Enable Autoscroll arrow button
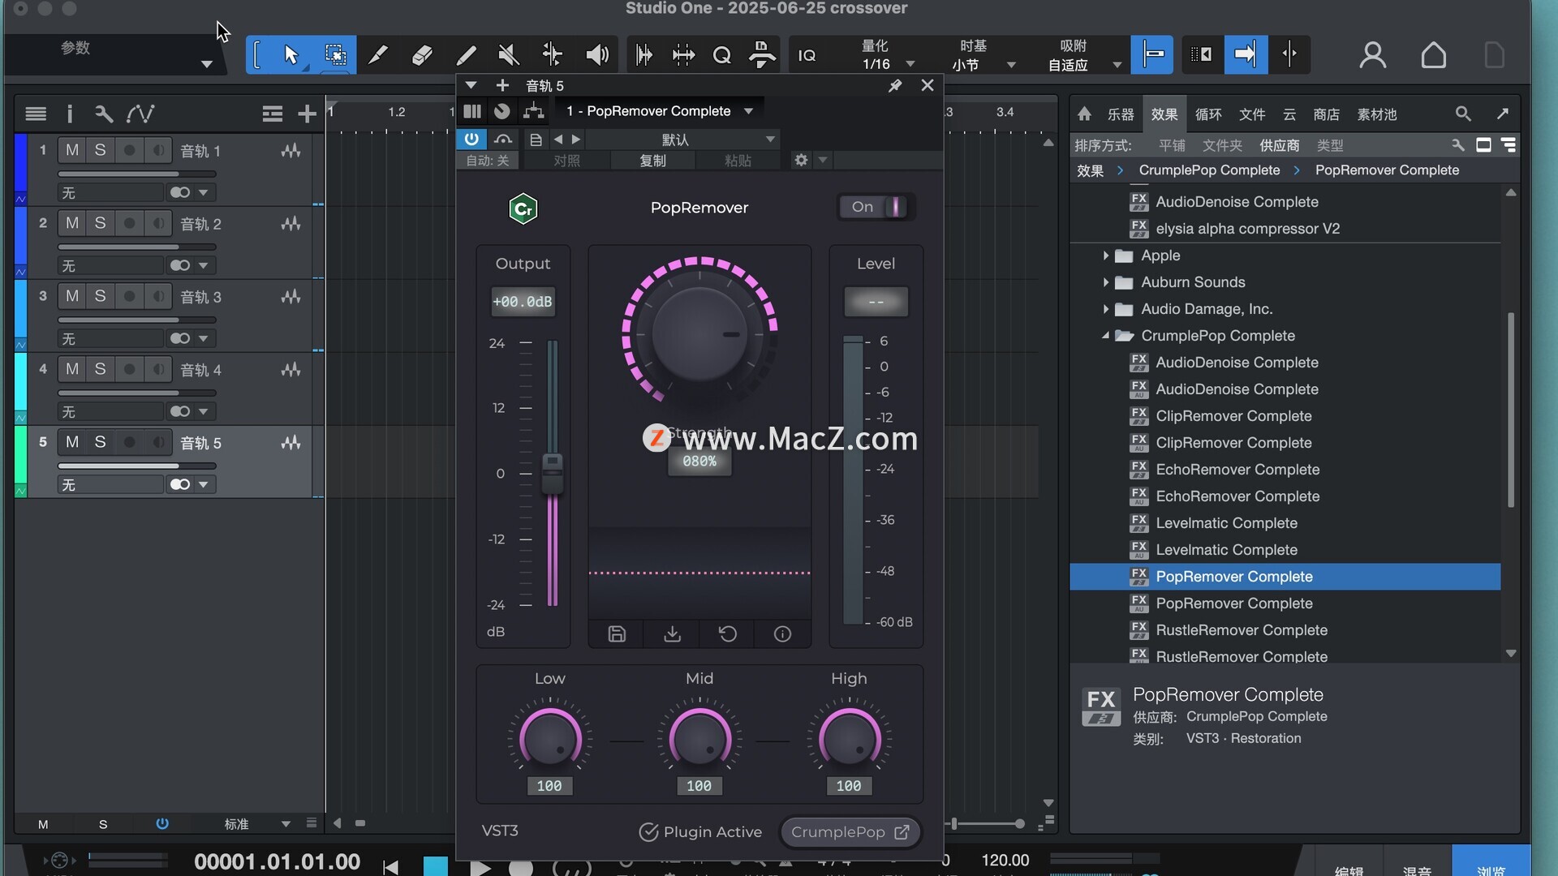Image resolution: width=1558 pixels, height=876 pixels. pos(1246,55)
